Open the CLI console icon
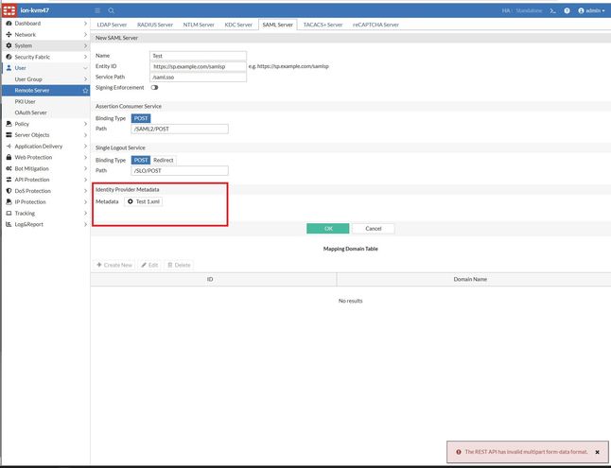The height and width of the screenshot is (468, 611). click(552, 10)
